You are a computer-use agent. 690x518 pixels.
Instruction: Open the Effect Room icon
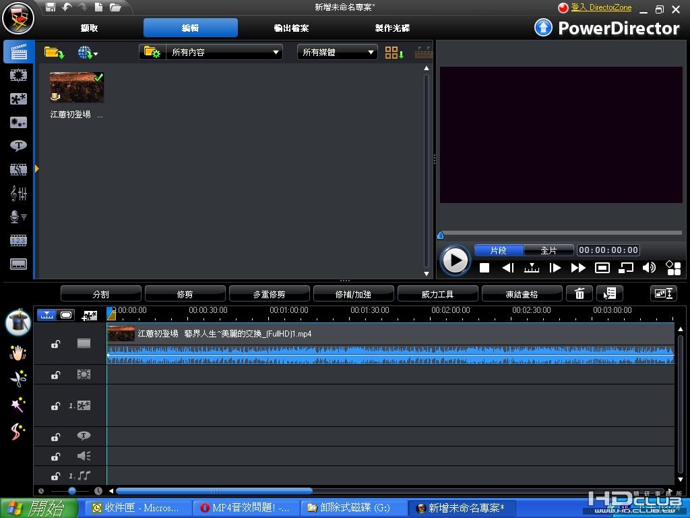(x=18, y=76)
